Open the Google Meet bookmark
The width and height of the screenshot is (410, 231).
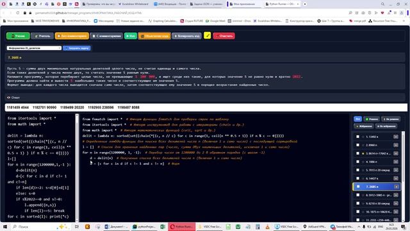click(215, 21)
